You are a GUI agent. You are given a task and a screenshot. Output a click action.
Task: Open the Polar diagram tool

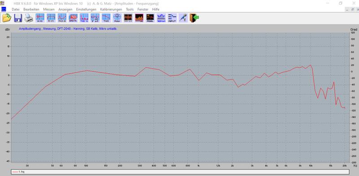[x=117, y=18]
